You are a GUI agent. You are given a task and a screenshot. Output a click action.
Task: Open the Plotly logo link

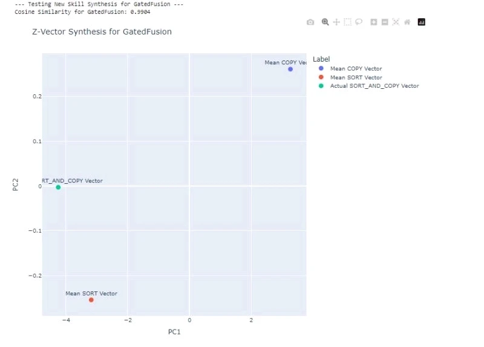click(x=422, y=22)
